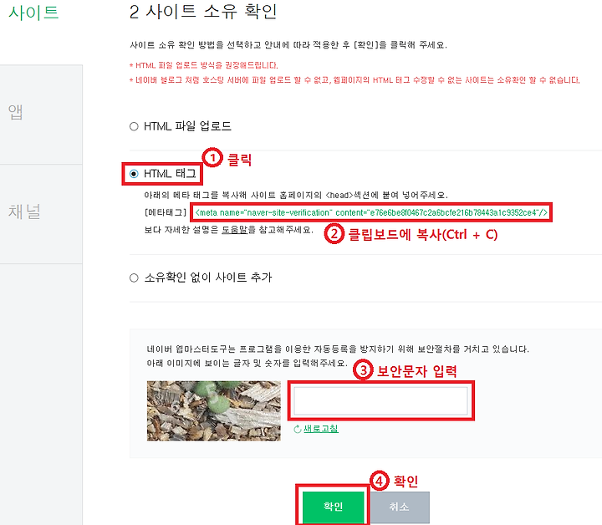Open the 앱 sidebar menu item
This screenshot has width=602, height=525.
(x=15, y=112)
